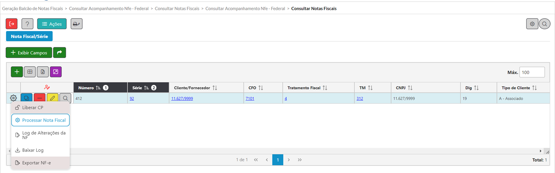Click the blue copy row icon
Viewport: 555px width, 173px height.
[x=26, y=98]
